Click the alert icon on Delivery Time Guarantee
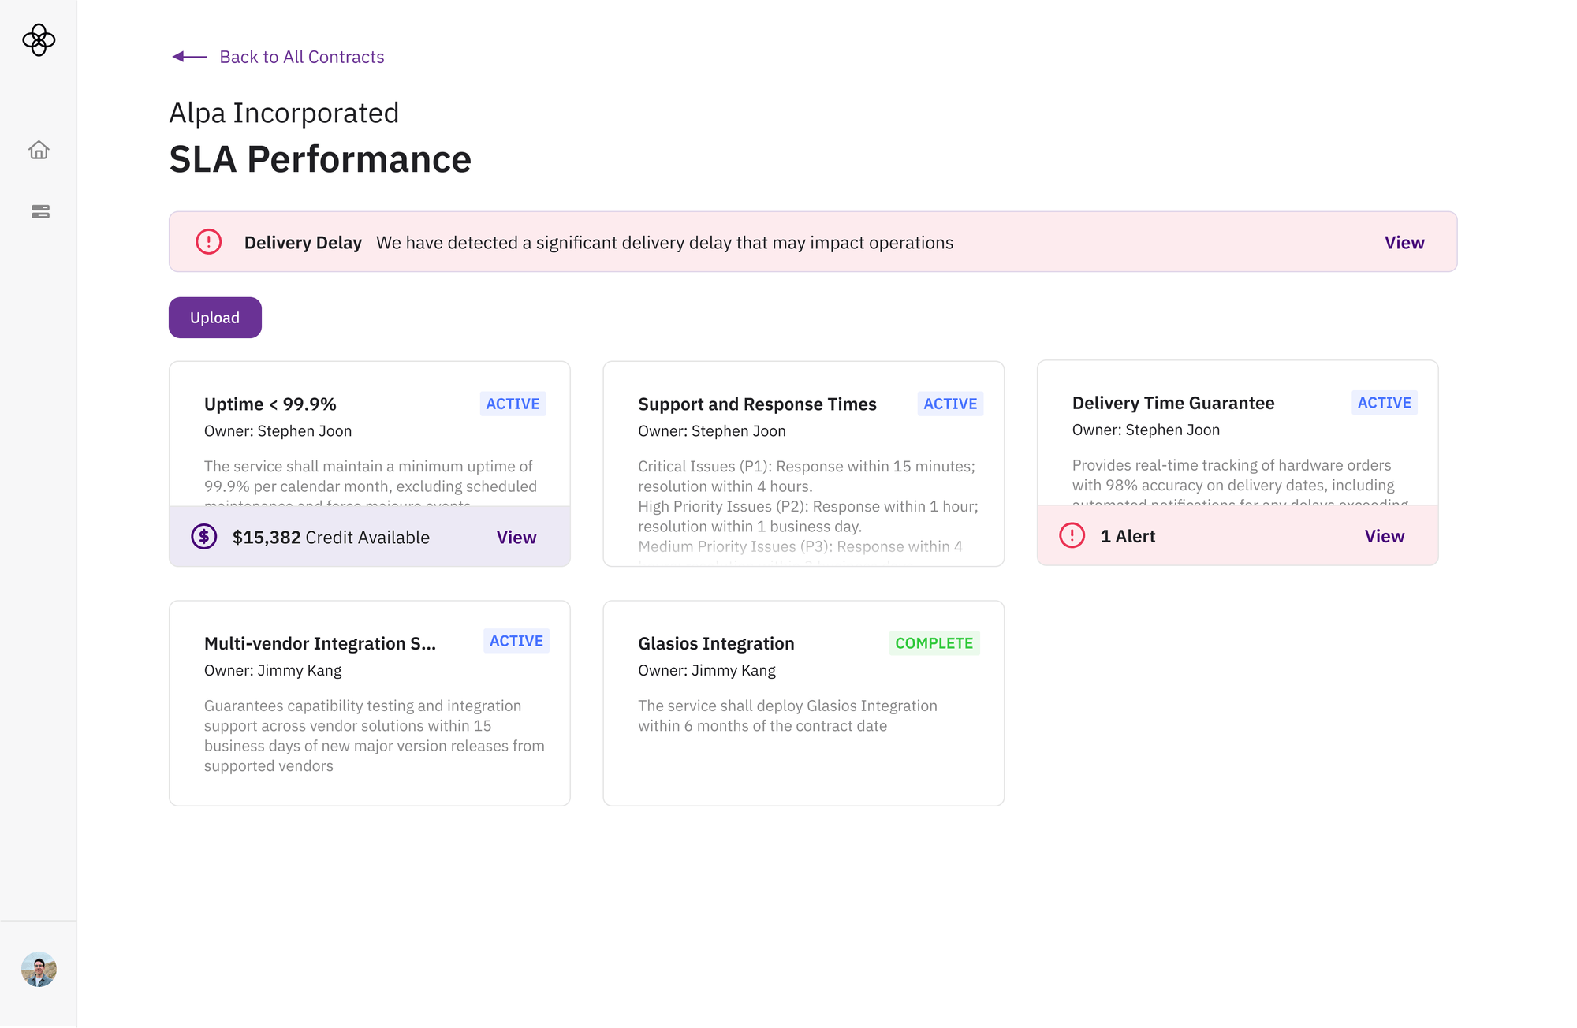Screen dimensions: 1577x1028 1072,535
